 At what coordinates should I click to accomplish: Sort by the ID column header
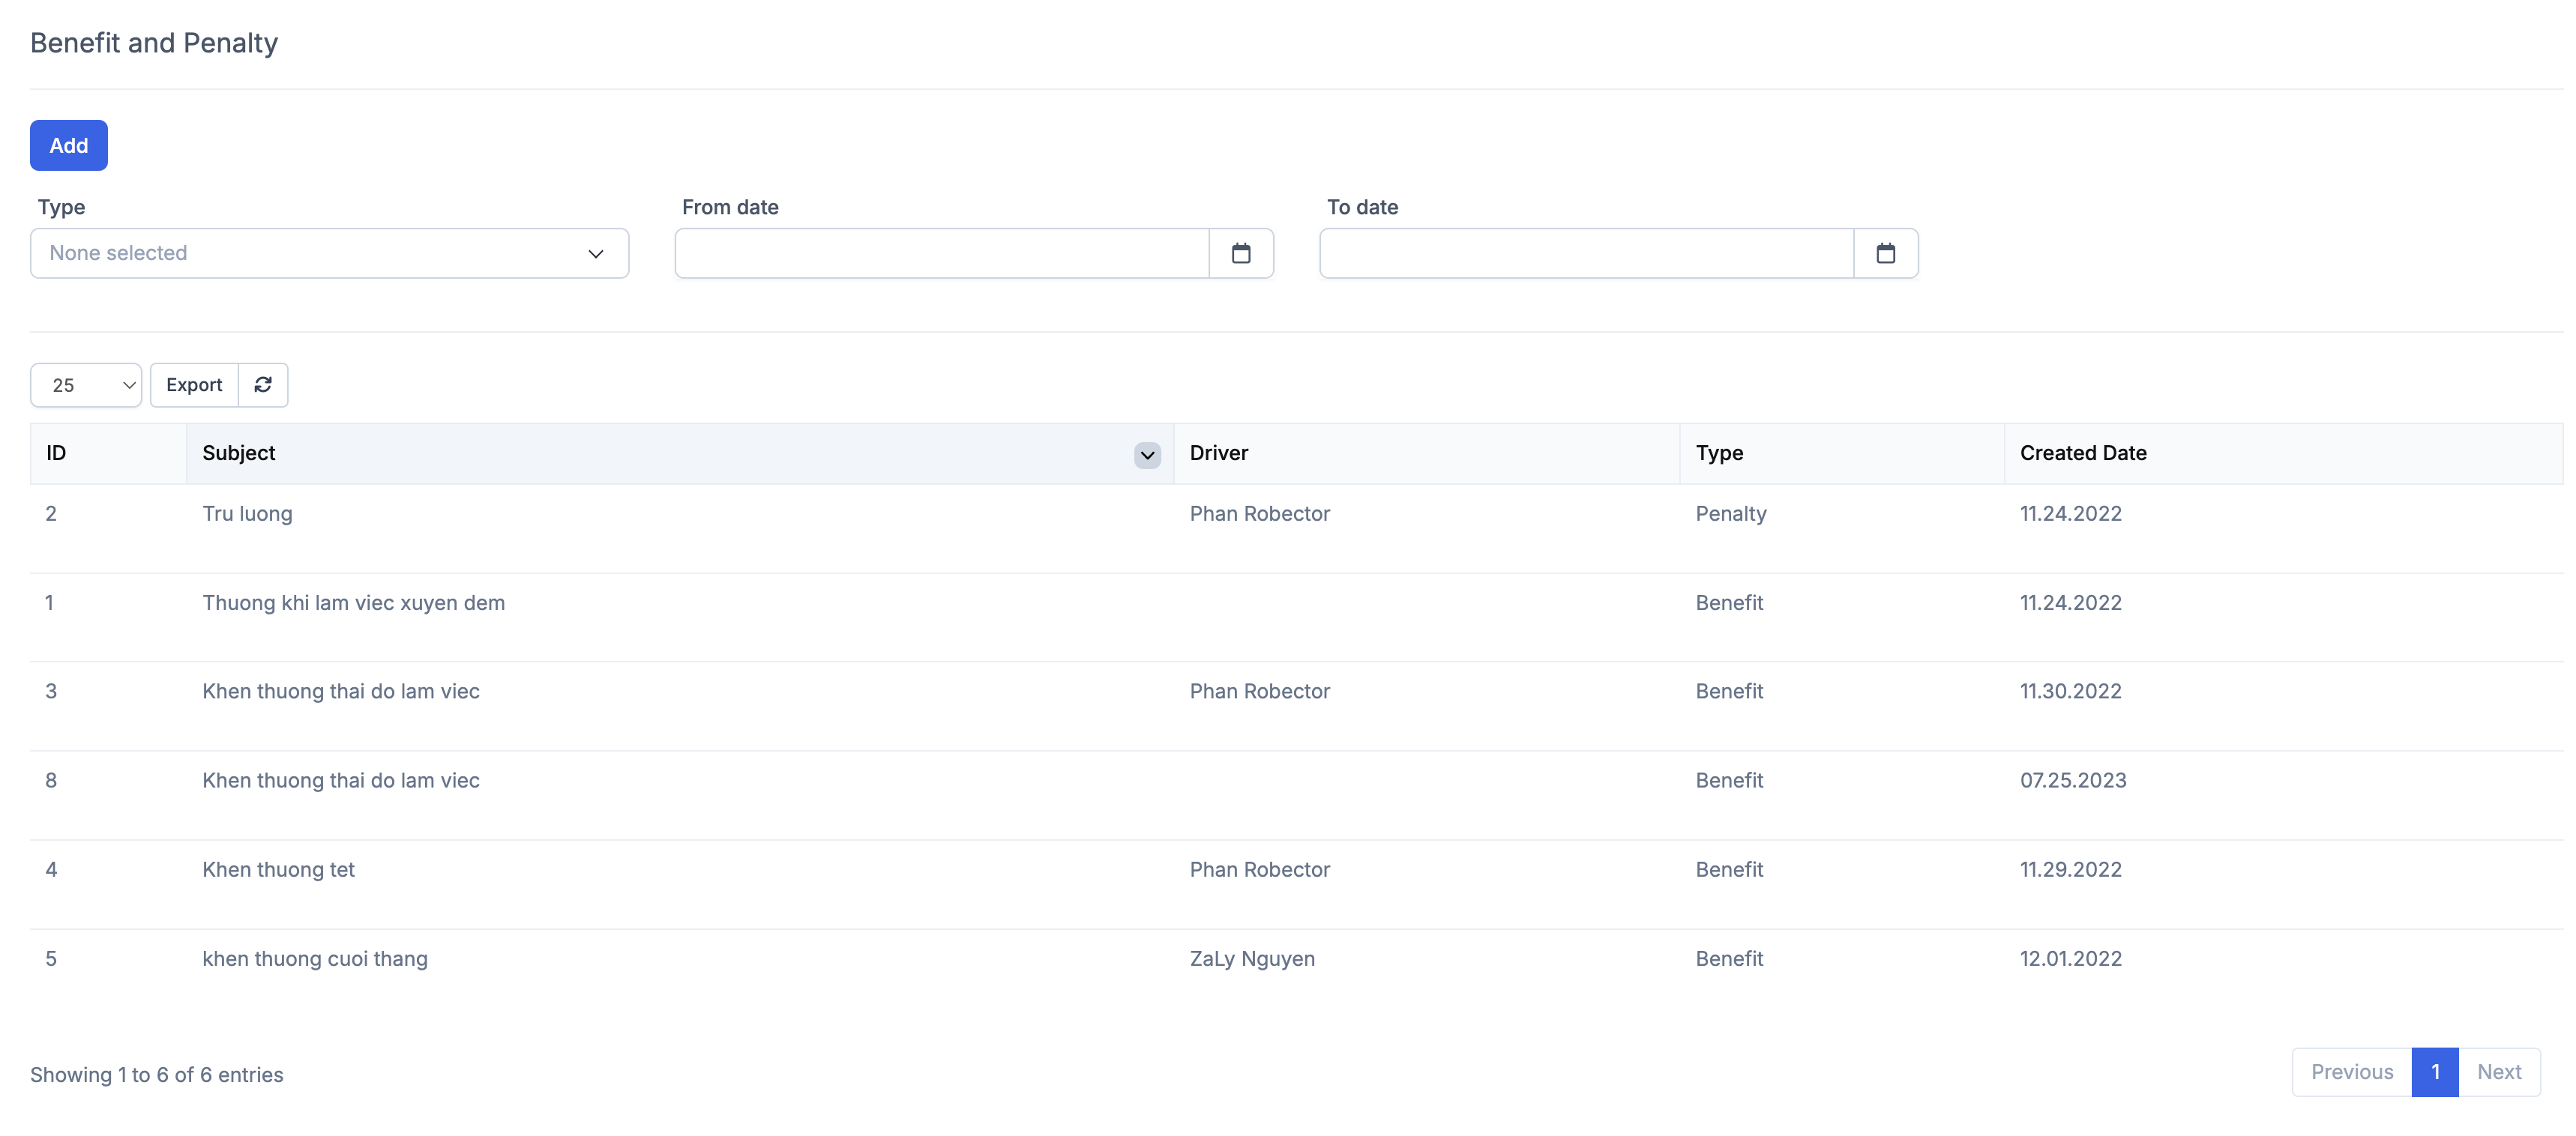56,453
